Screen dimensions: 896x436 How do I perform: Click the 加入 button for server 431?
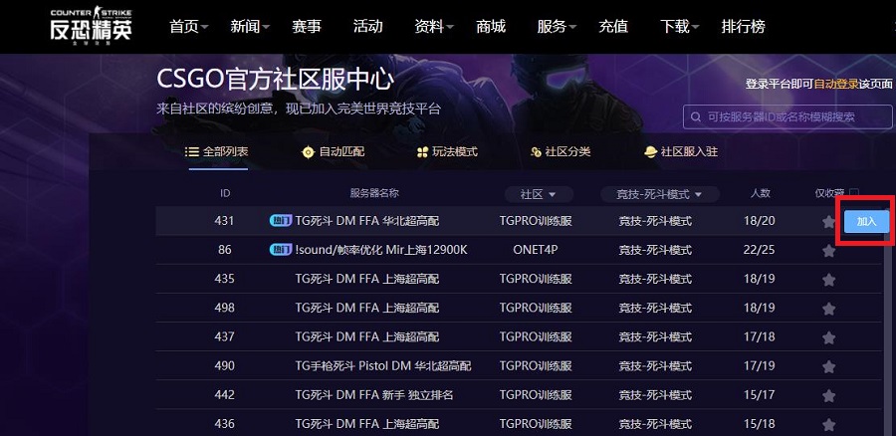(866, 222)
